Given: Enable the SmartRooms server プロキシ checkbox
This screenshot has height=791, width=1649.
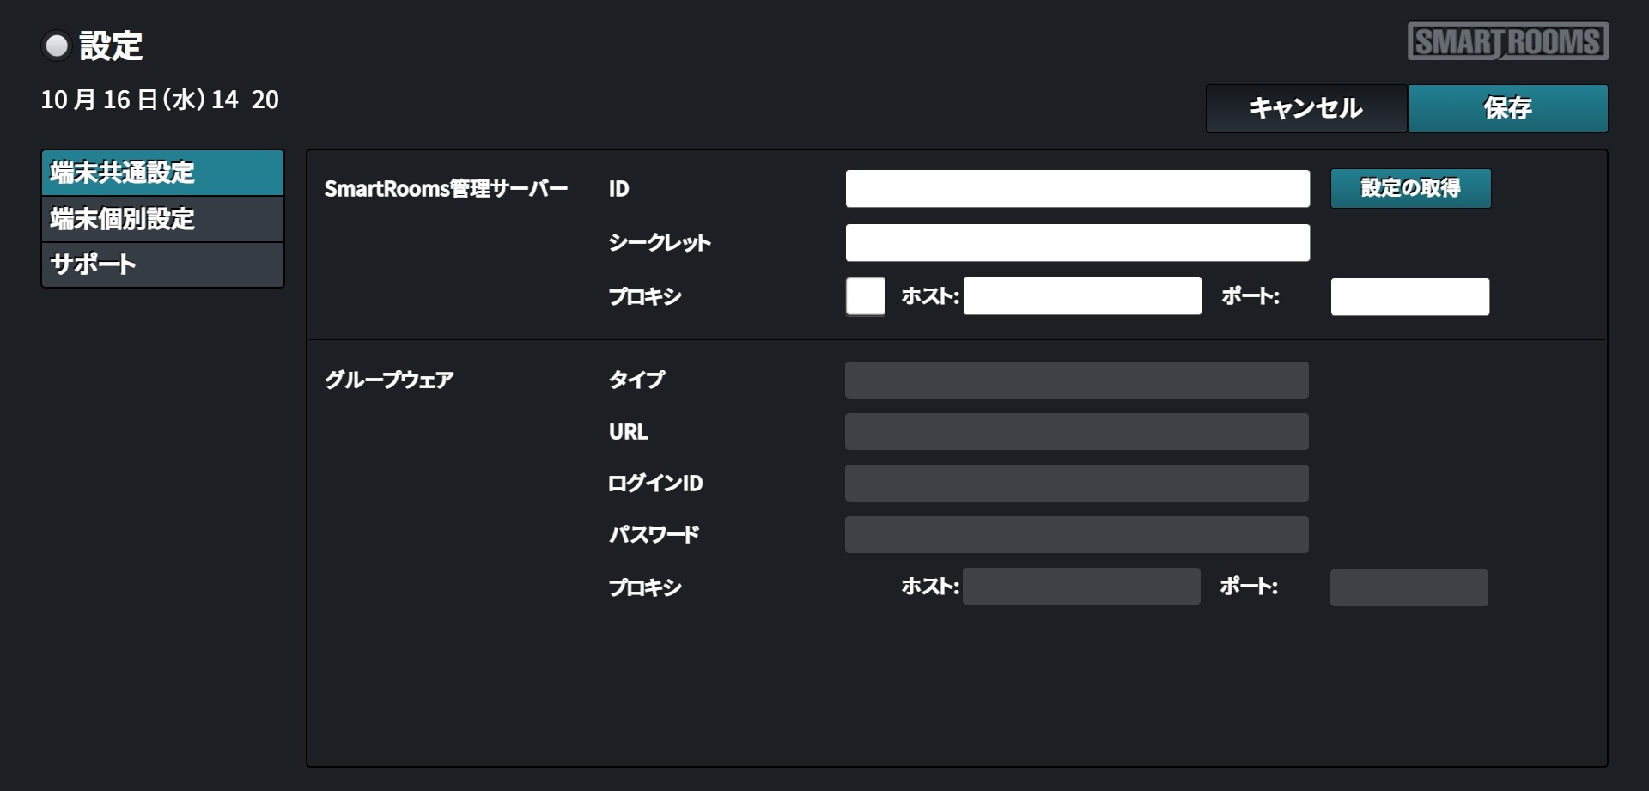Looking at the screenshot, I should tap(865, 296).
